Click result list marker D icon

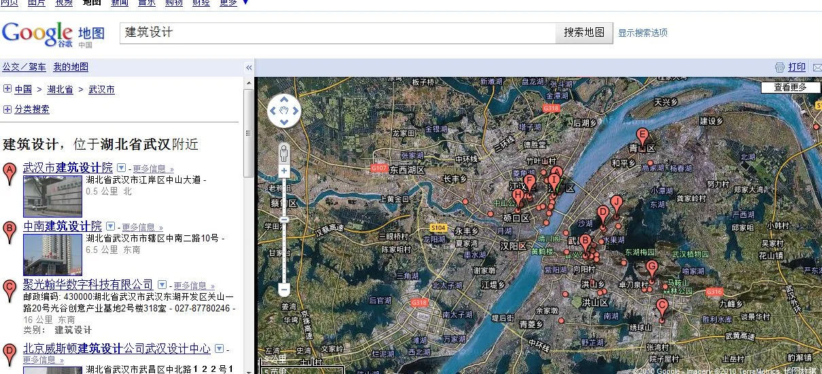10,355
